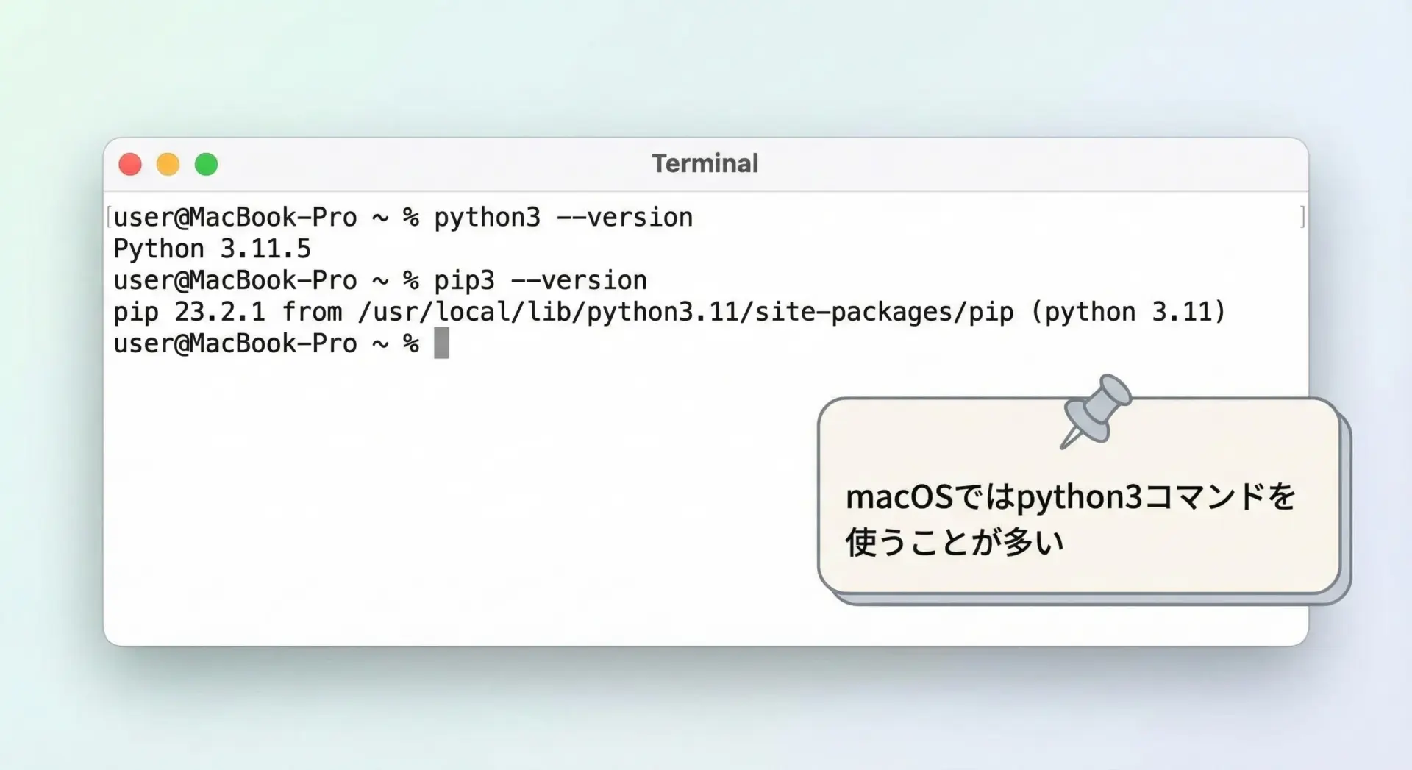Click the left bracket mark before first prompt
Image resolution: width=1412 pixels, height=770 pixels.
click(x=109, y=217)
